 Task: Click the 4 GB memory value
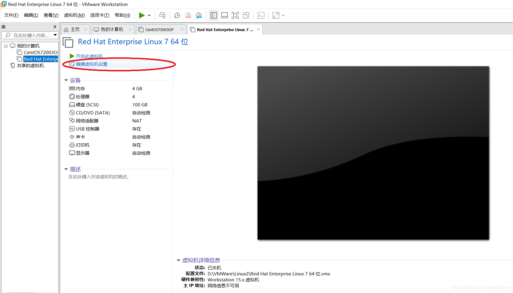pos(137,89)
